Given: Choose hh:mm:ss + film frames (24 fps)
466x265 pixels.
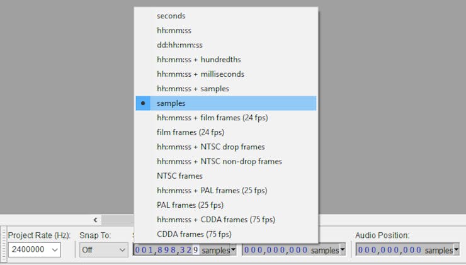Looking at the screenshot, I should tap(226, 118).
